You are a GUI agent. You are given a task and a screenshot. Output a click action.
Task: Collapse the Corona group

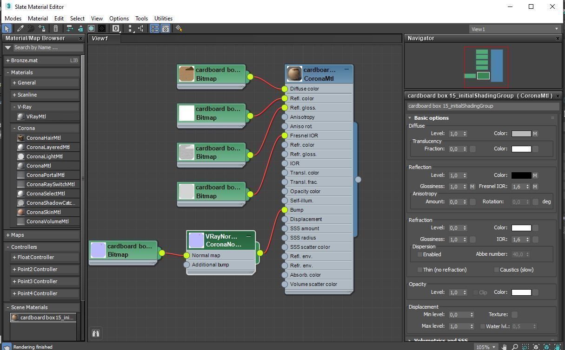14,128
